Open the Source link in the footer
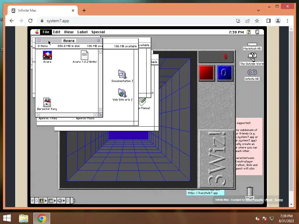 point(279,200)
